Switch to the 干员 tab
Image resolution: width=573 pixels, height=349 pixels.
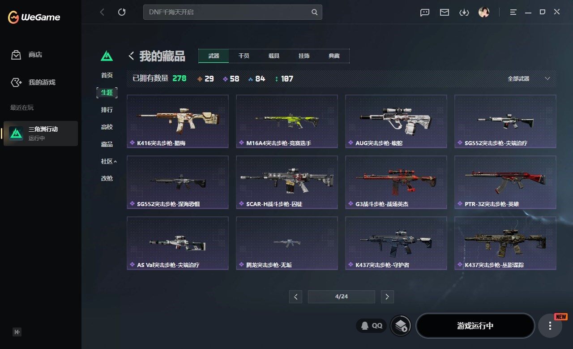[x=244, y=56]
